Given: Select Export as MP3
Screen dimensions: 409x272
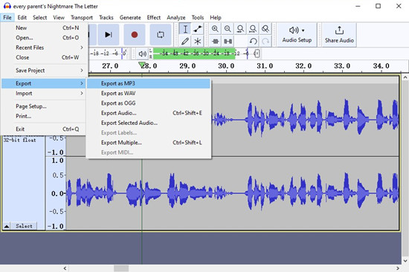Looking at the screenshot, I should click(149, 83).
